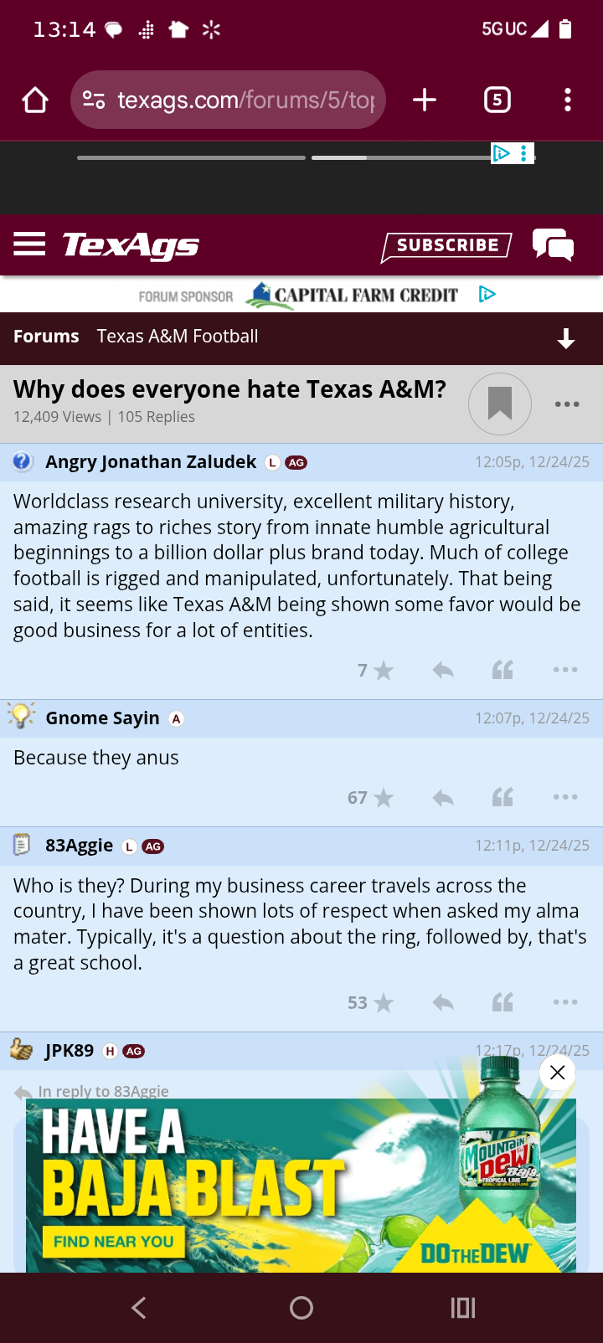Close the Baja Blast ad
Viewport: 603px width, 1343px height.
tap(557, 1073)
